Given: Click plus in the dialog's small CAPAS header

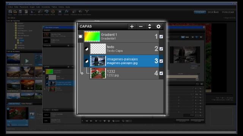Looking at the screenshot, I should point(68,67).
